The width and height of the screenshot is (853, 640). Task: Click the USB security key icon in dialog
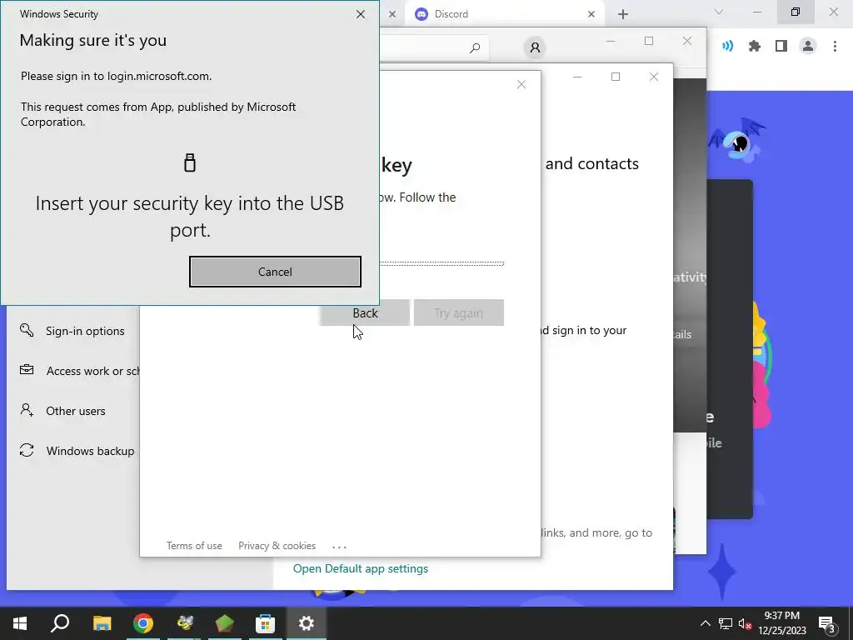coord(189,162)
